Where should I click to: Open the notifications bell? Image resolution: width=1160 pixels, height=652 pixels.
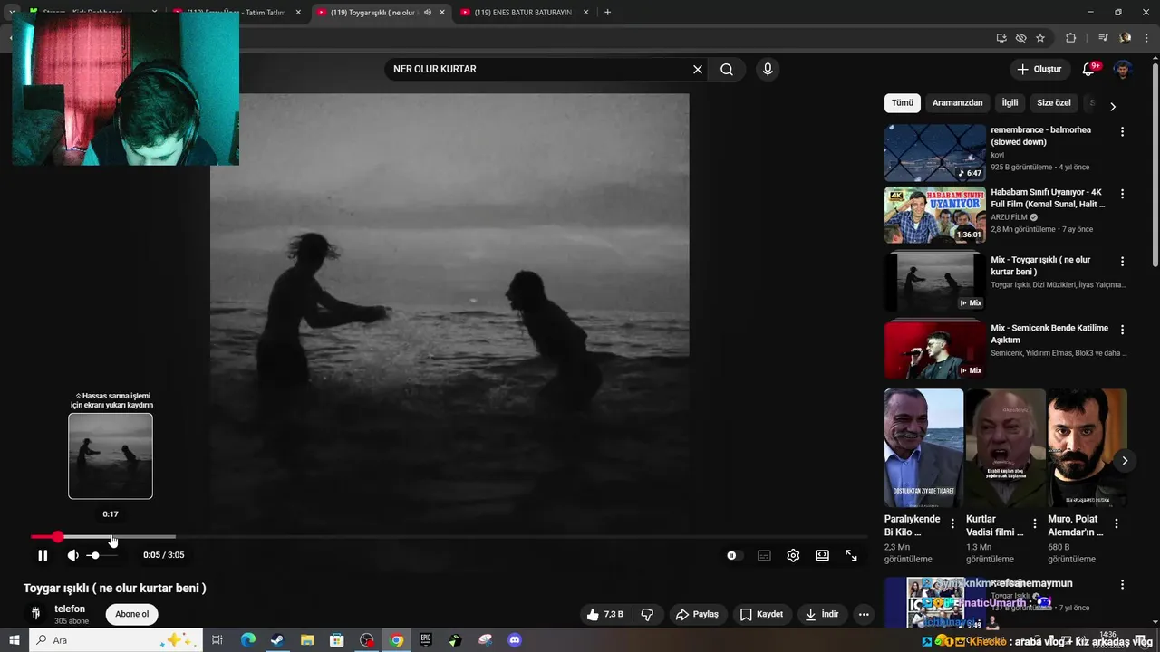click(1089, 69)
